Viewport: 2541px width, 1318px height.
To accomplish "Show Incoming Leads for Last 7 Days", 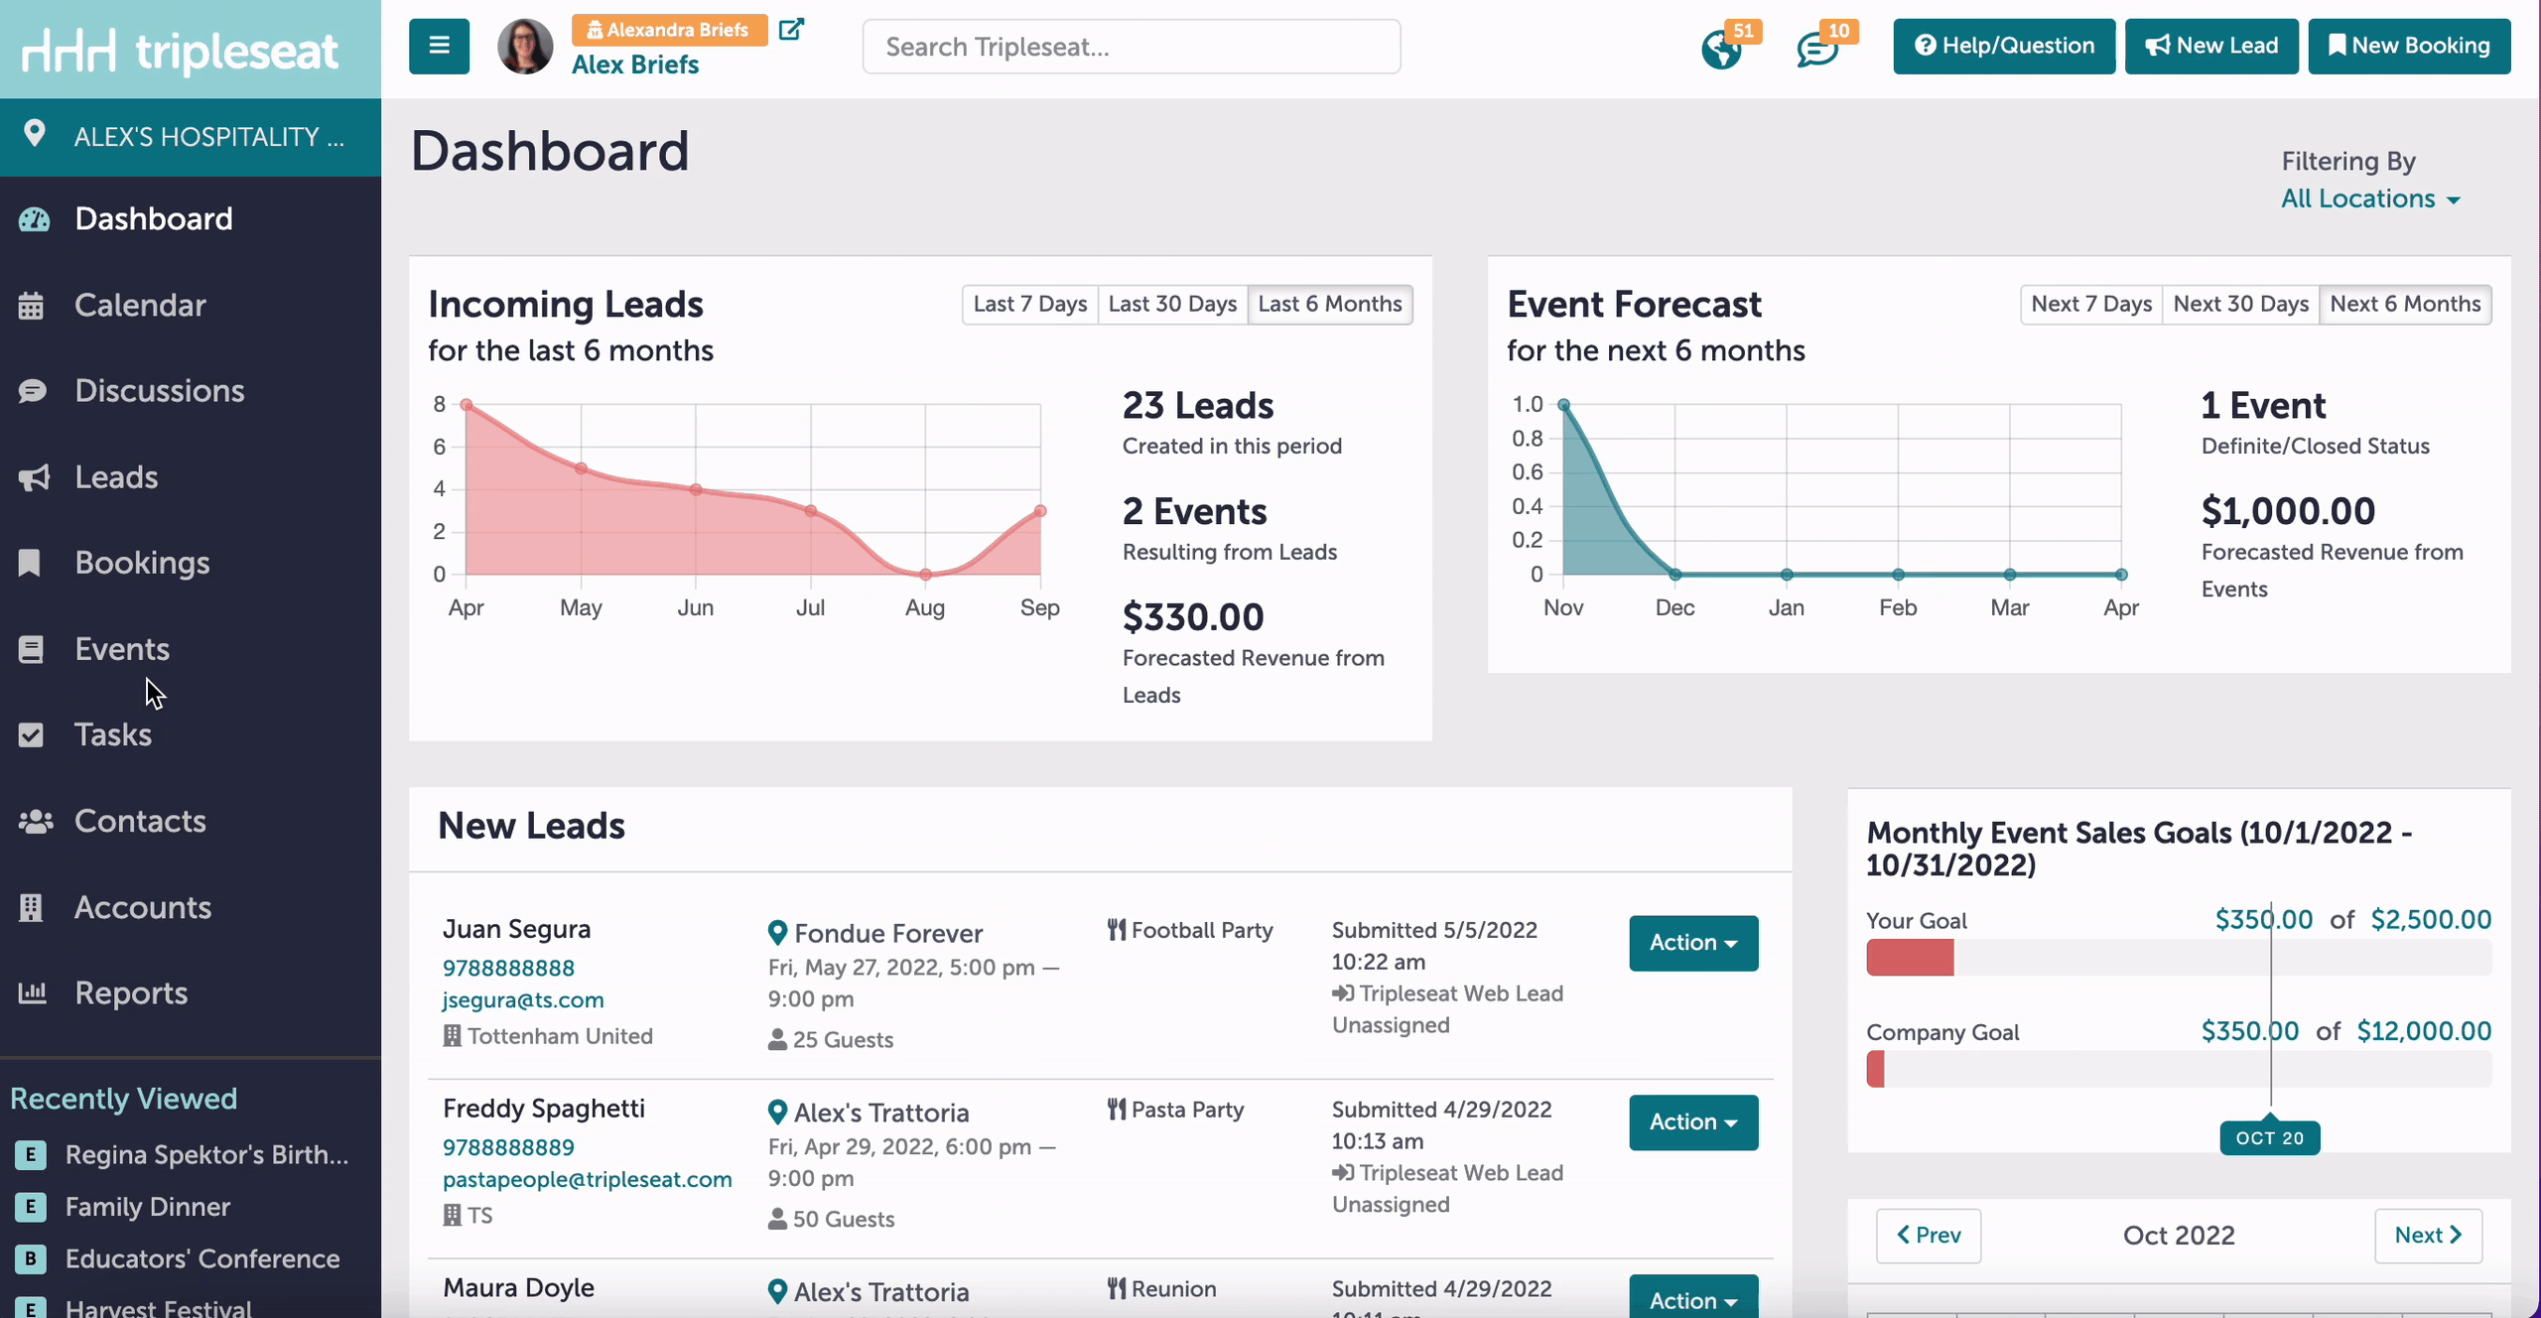I will coord(1030,305).
